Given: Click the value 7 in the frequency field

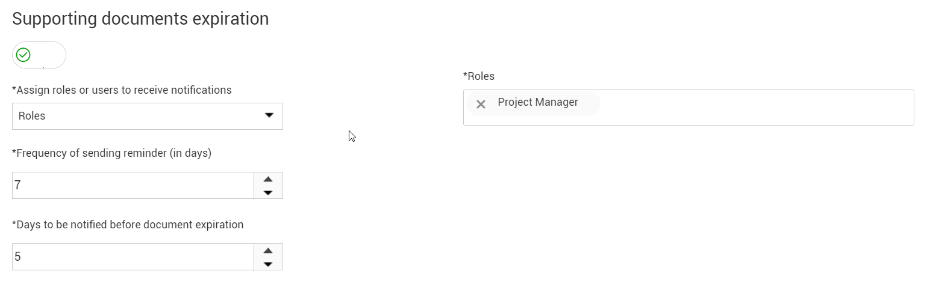Looking at the screenshot, I should (18, 186).
